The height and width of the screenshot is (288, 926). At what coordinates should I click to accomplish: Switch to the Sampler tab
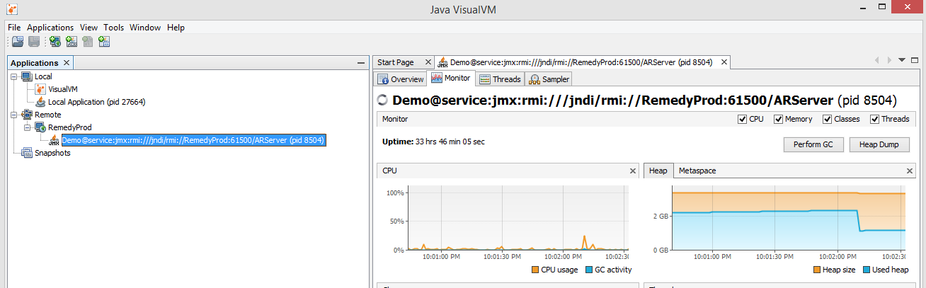[549, 79]
